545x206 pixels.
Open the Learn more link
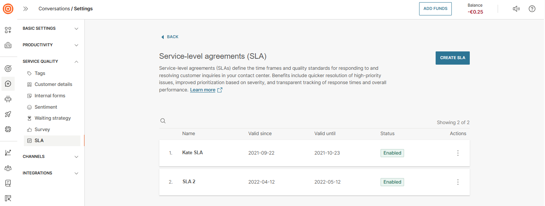pos(203,90)
